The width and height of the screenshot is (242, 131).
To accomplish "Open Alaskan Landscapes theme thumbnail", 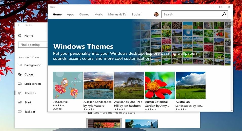I will [98, 85].
